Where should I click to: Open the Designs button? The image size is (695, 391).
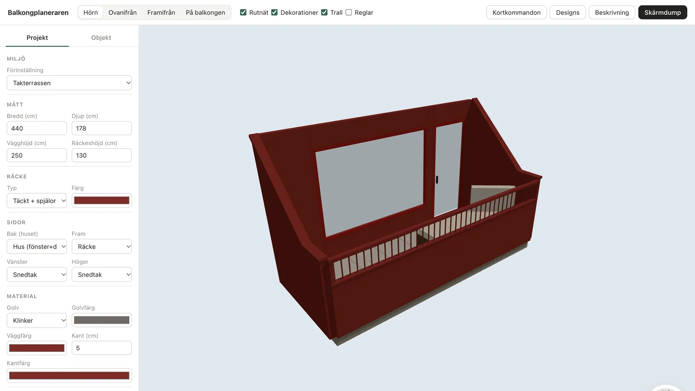(x=568, y=13)
